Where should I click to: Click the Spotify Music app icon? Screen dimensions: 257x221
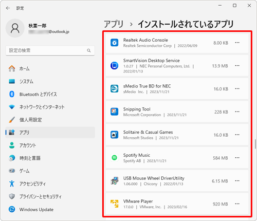pos(114,158)
